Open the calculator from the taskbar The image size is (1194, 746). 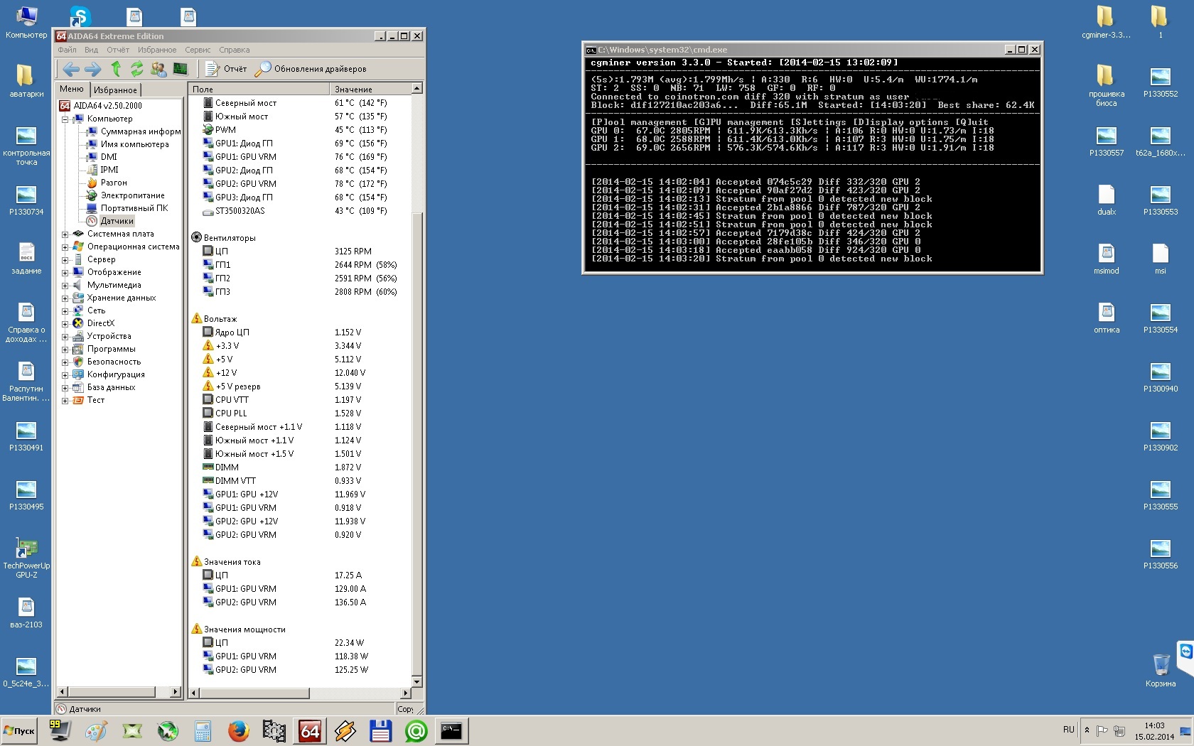(x=203, y=731)
